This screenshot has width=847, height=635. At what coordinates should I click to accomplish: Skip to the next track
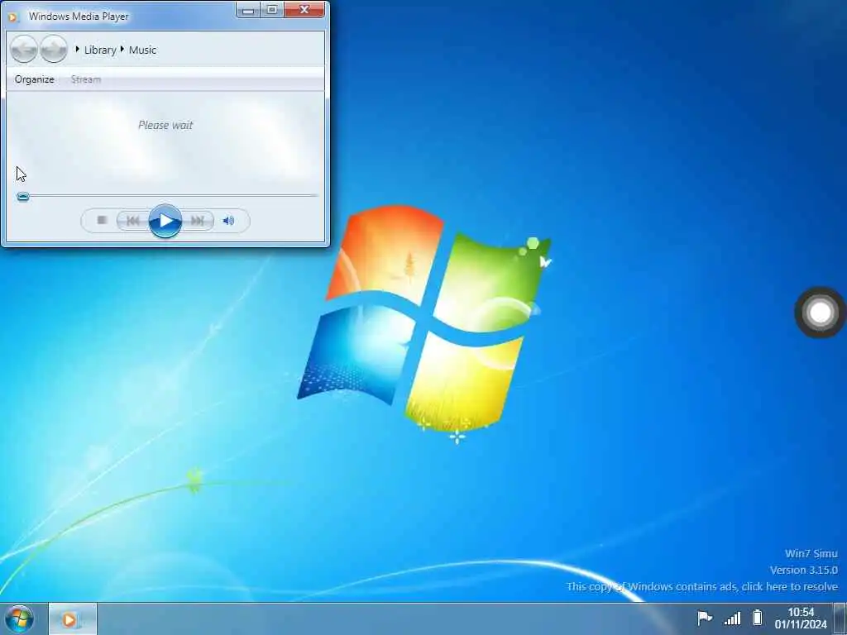point(198,220)
